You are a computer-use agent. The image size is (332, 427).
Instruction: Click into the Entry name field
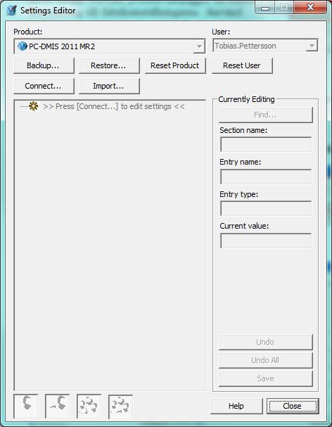pos(266,177)
